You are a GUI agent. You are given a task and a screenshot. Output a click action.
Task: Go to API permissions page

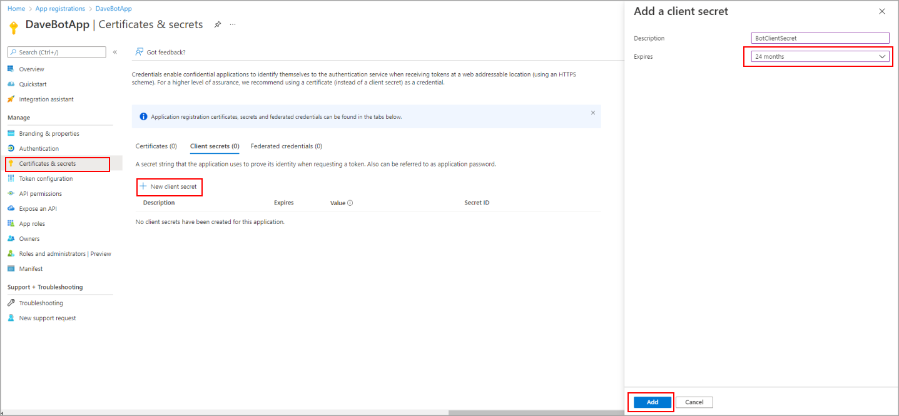[x=40, y=194]
